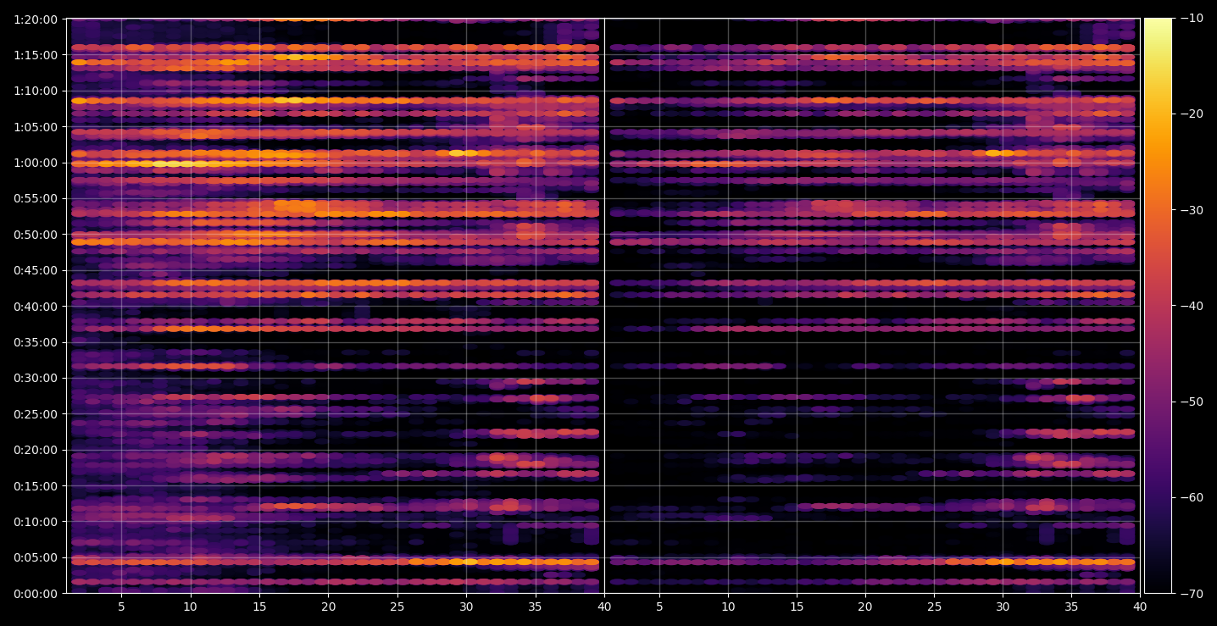Click the 0:05:00 time axis label
Screen dimensions: 1217x626
click(x=36, y=557)
